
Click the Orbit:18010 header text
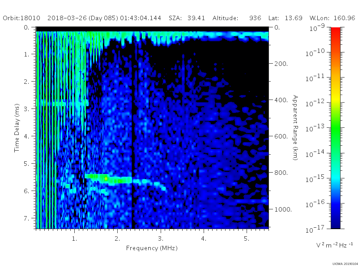pyautogui.click(x=21, y=18)
